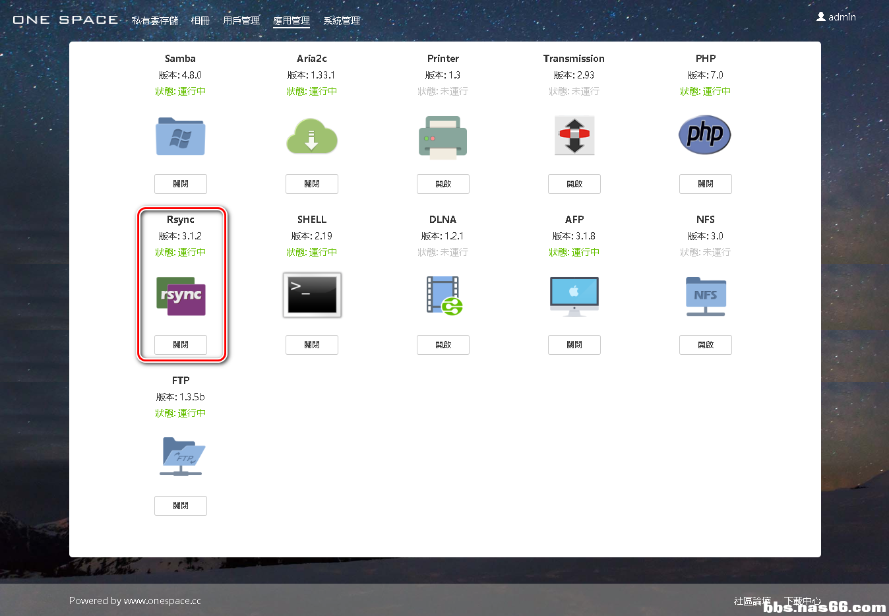Disable the Rsync service
The width and height of the screenshot is (889, 616).
click(x=181, y=345)
